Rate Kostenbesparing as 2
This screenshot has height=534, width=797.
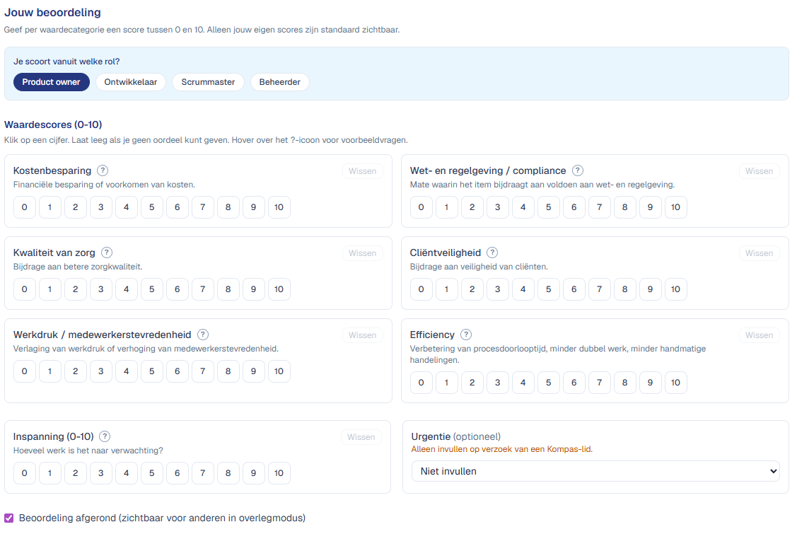[x=75, y=207]
